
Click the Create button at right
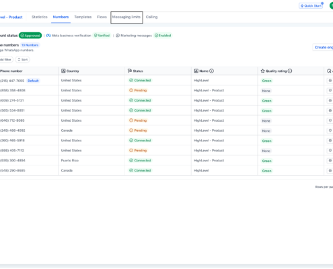click(324, 47)
